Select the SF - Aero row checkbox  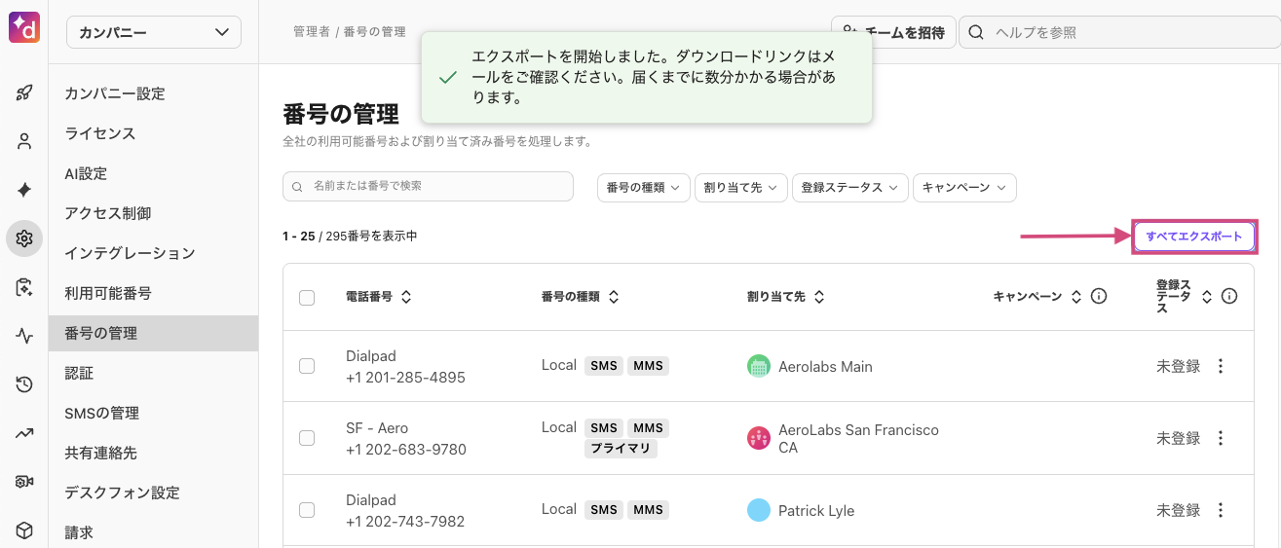[307, 438]
